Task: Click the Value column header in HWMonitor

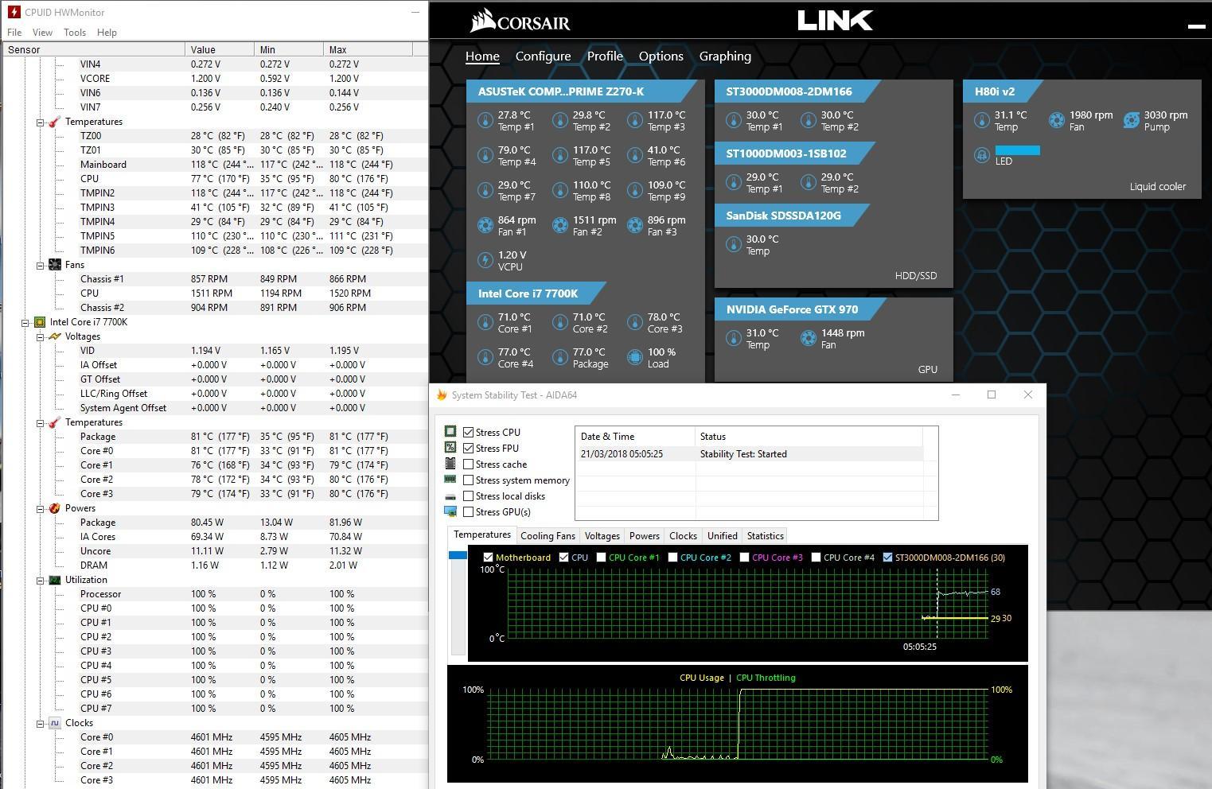Action: pyautogui.click(x=220, y=49)
